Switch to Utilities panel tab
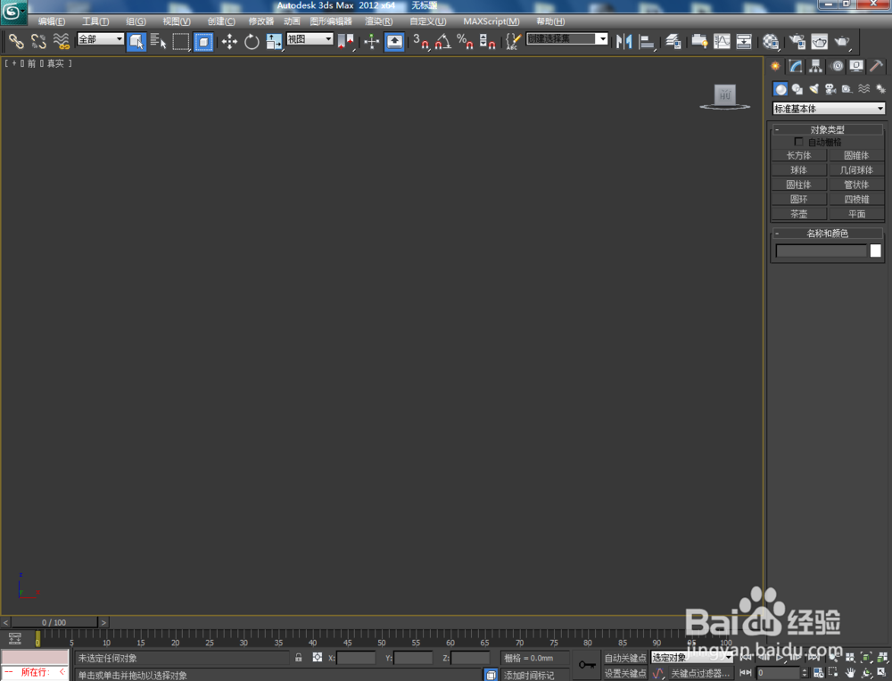The width and height of the screenshot is (892, 681). pyautogui.click(x=876, y=67)
